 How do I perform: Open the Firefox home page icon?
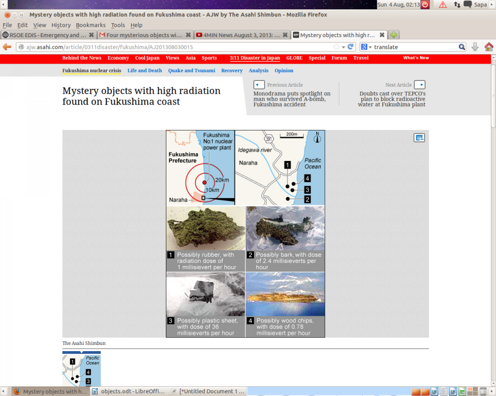[489, 47]
